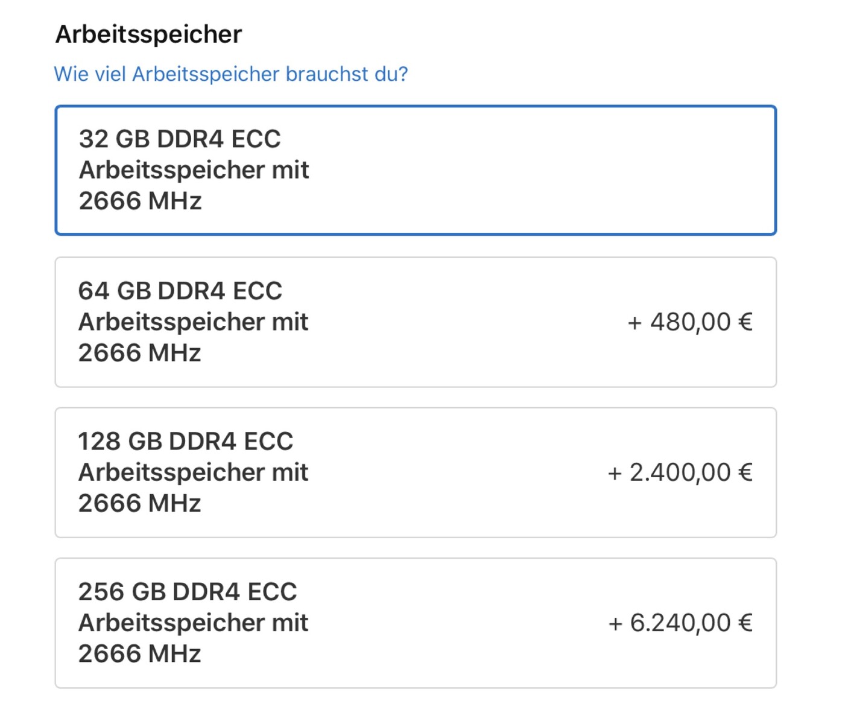Click the '+ 2.400,00 €' price label
Viewport: 845px width, 724px height.
point(680,472)
